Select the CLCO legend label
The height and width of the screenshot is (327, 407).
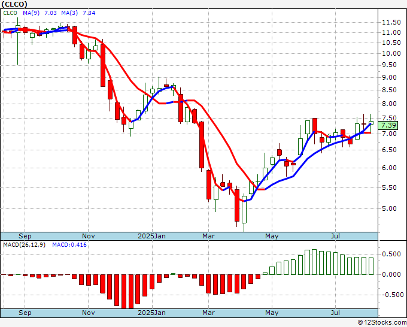coord(10,13)
